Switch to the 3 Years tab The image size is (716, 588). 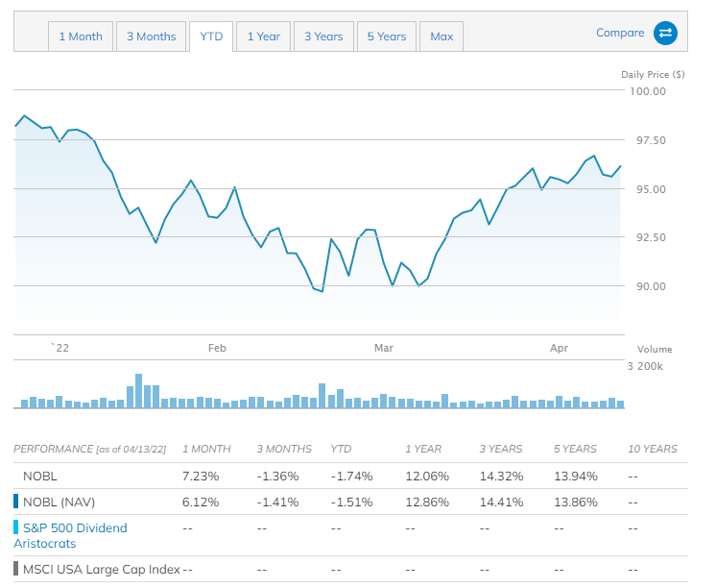[323, 37]
